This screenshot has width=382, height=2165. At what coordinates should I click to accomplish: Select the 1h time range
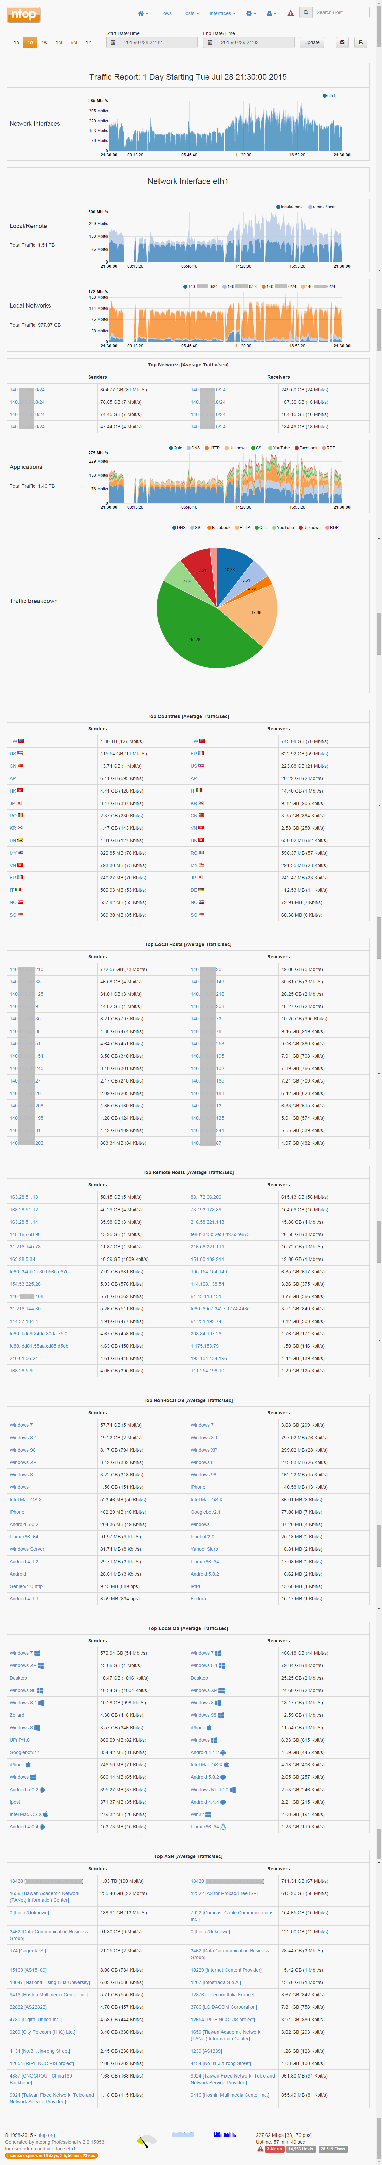[16, 42]
